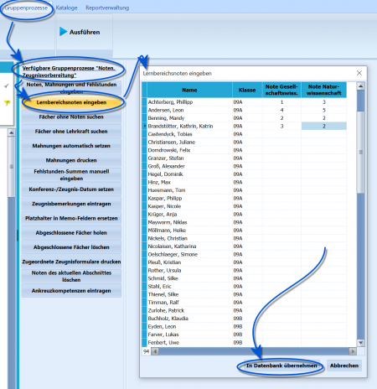The image size is (377, 389).
Task: Click the horizontal scrollbar left arrow
Action: (155, 351)
